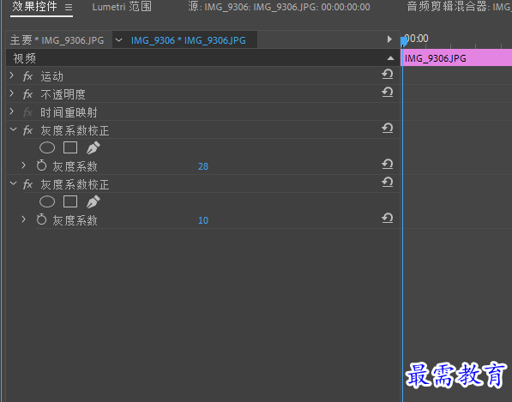
Task: Collapse the 视频 section with the up arrow
Action: pos(390,58)
